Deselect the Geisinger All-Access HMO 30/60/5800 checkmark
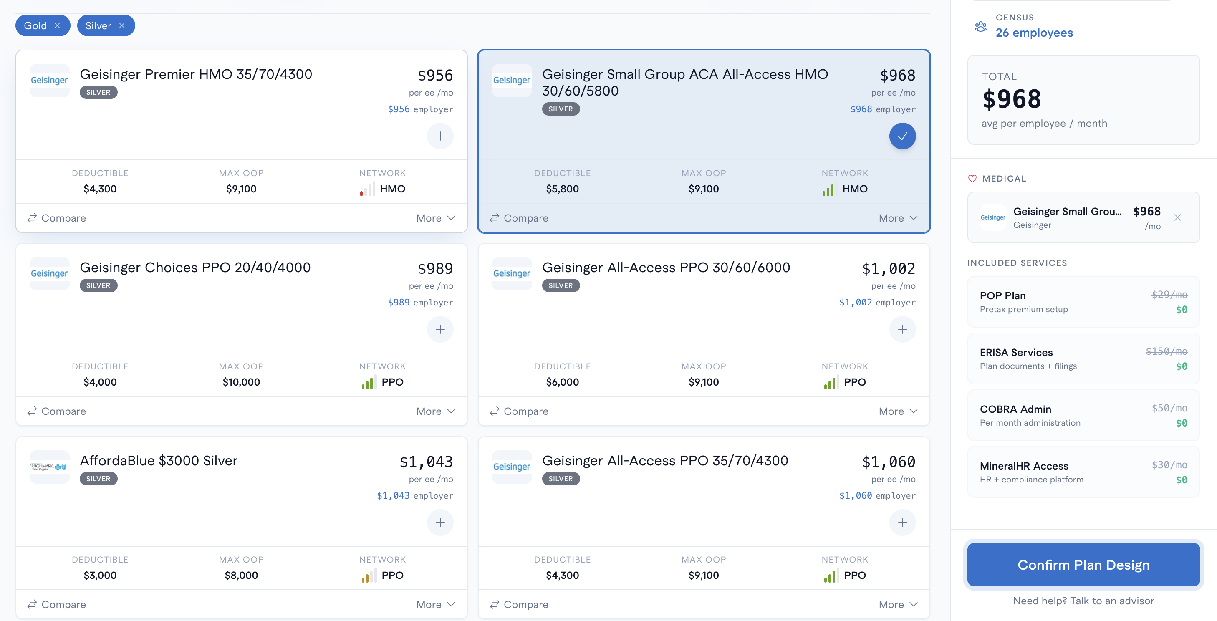Viewport: 1217px width, 621px height. coord(902,136)
